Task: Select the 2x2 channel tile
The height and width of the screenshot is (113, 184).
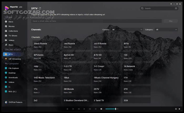Action: (47, 100)
